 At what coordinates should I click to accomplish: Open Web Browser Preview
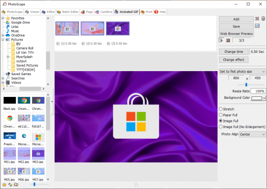tap(236, 34)
